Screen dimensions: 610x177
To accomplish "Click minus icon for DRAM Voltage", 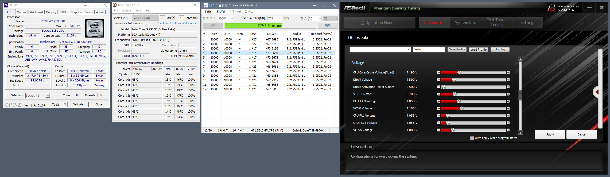I will click(438, 80).
